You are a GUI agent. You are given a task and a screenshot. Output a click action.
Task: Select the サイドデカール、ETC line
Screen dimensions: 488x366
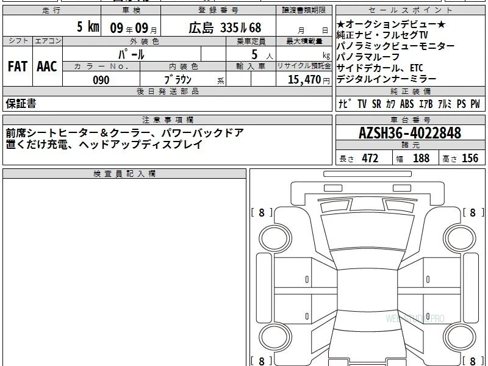[x=379, y=68]
